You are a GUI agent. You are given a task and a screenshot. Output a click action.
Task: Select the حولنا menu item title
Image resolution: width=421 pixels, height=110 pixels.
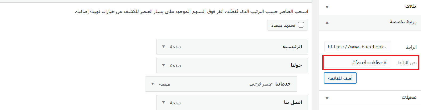(296, 65)
